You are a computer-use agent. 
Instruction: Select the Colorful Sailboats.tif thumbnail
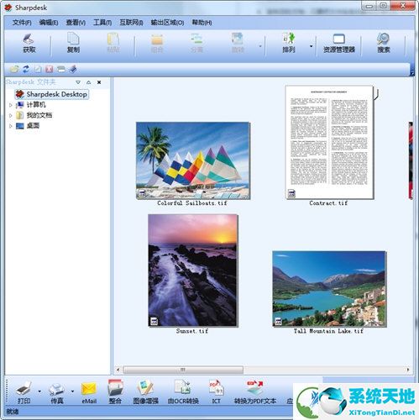(193, 160)
